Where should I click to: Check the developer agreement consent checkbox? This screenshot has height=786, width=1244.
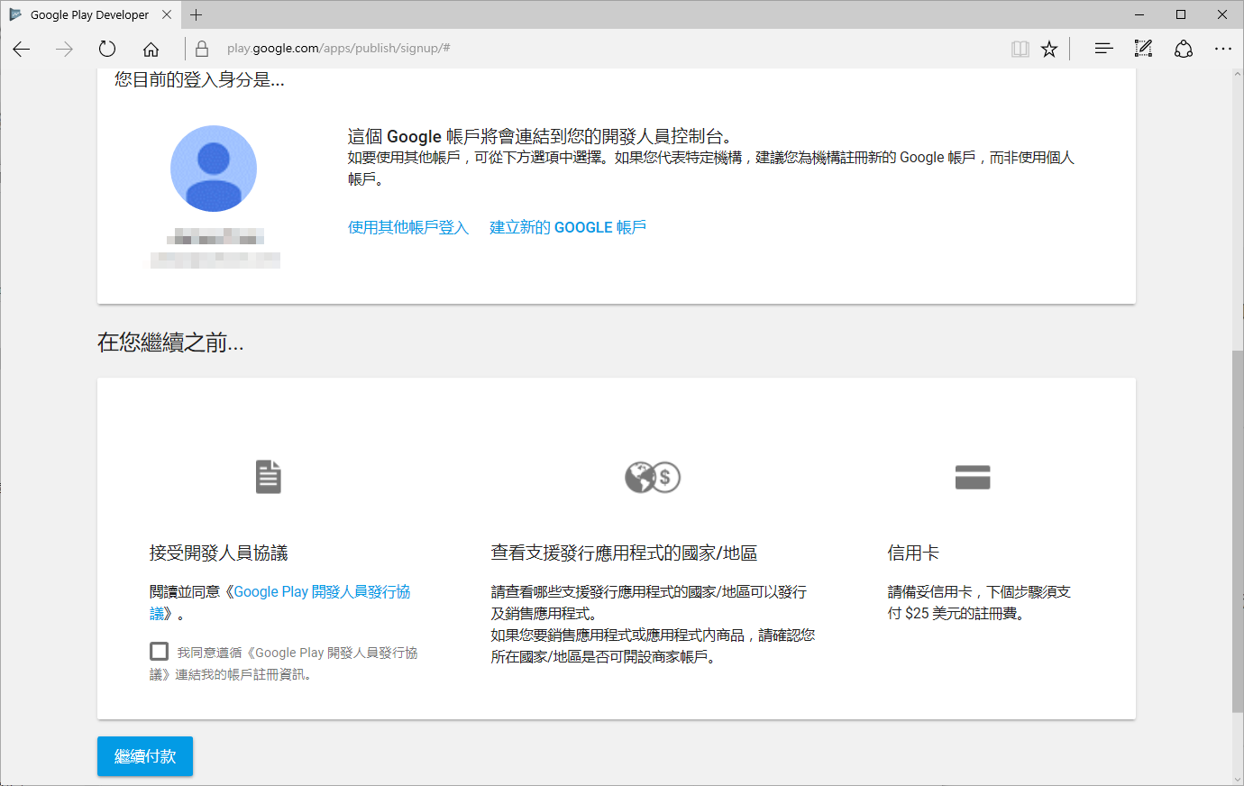pyautogui.click(x=160, y=651)
